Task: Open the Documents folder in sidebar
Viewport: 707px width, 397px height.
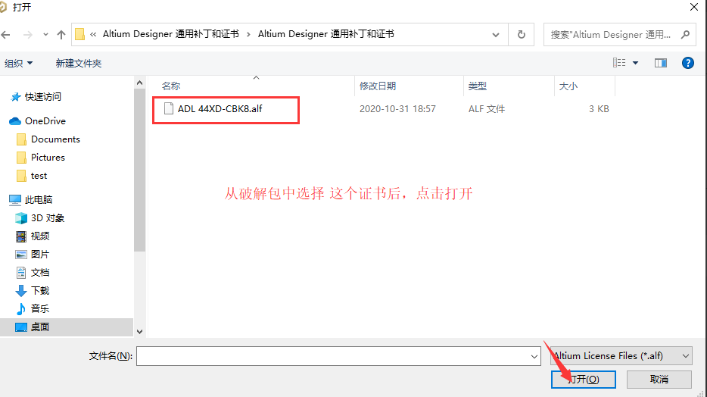Action: point(48,139)
